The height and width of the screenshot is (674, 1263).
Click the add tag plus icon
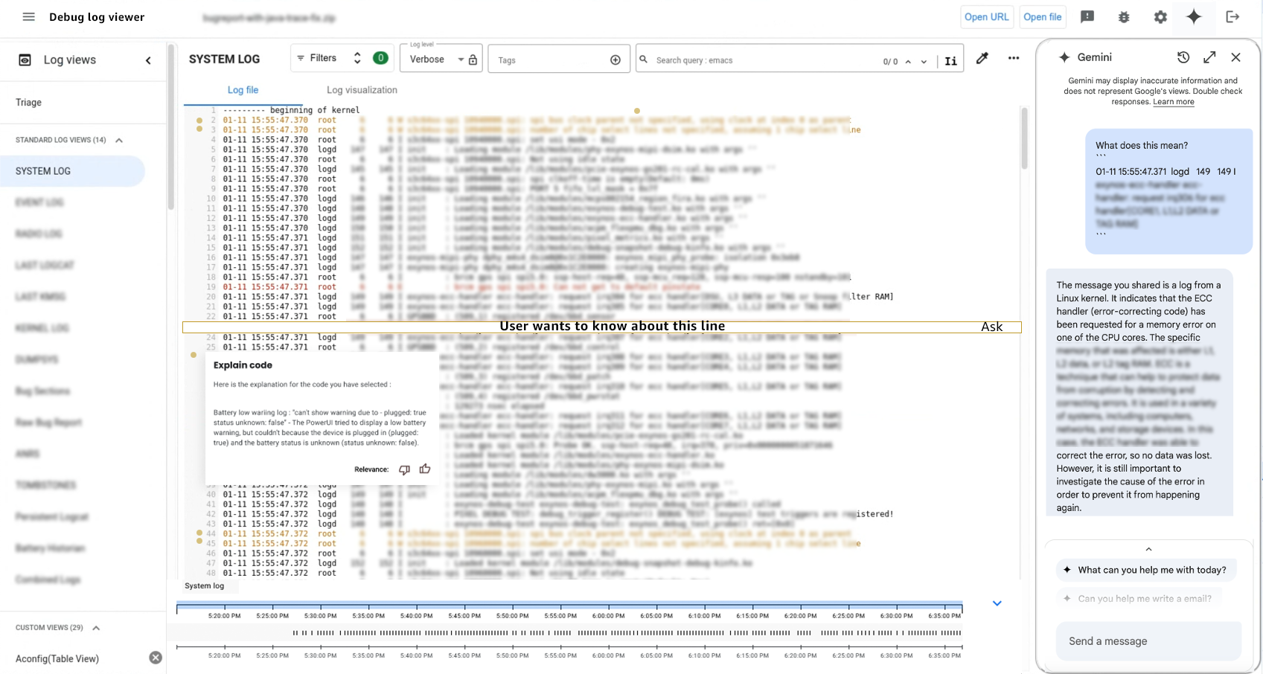615,60
